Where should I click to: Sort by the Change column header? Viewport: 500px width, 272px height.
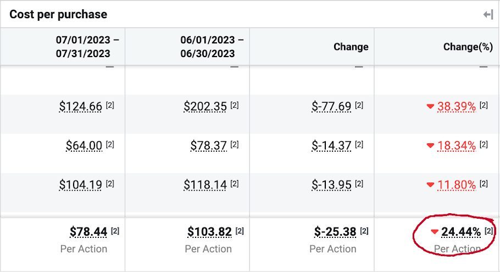point(351,47)
